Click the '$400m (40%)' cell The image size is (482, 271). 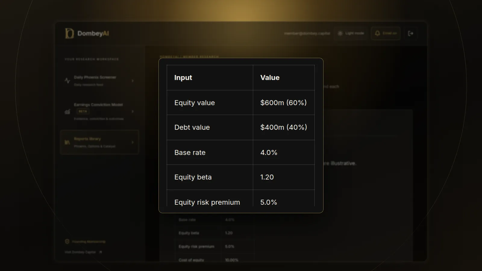[284, 127]
